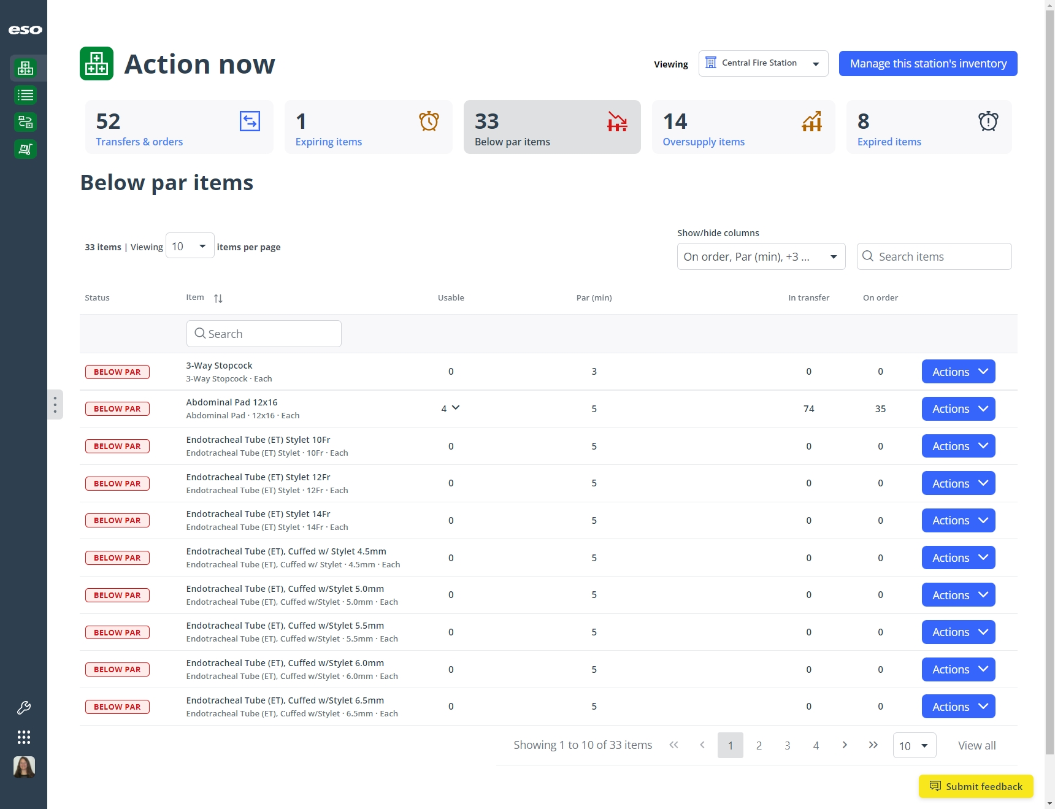
Task: Open the receiving cart sidebar icon
Action: point(25,149)
